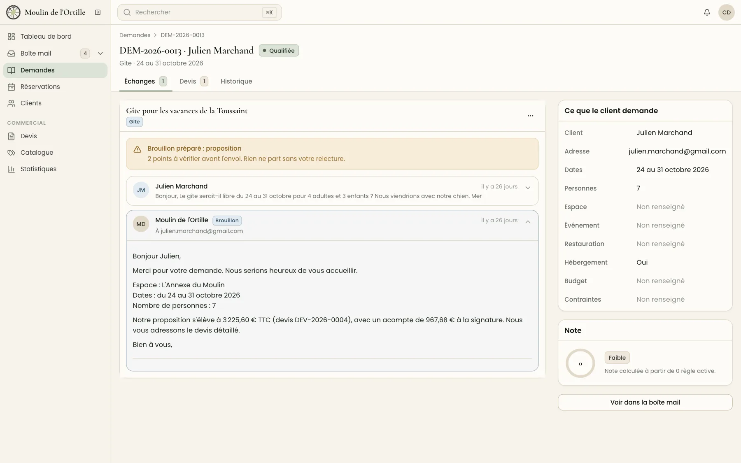Viewport: 741px width, 463px height.
Task: Go to Demandes in the sidebar
Action: pos(55,70)
